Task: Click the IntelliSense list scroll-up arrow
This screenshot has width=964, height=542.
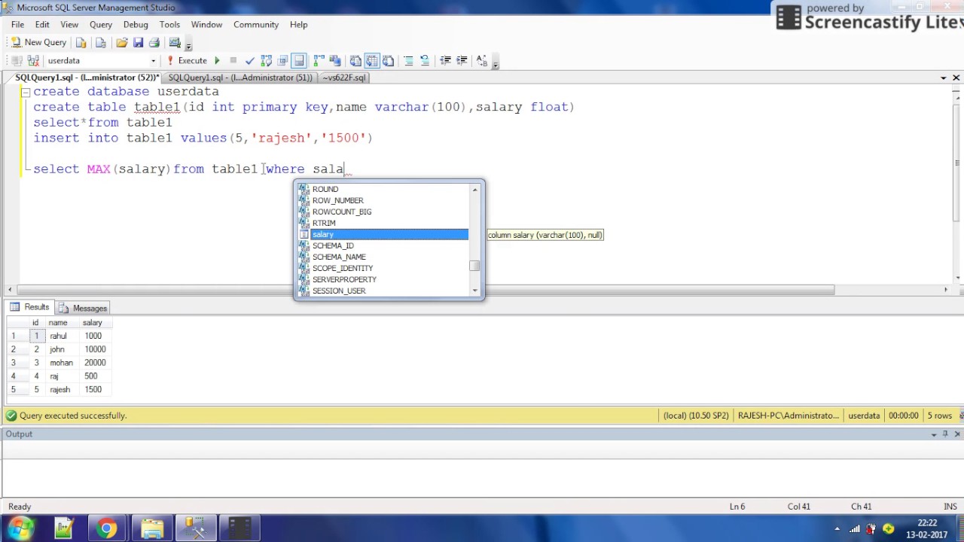Action: [474, 189]
